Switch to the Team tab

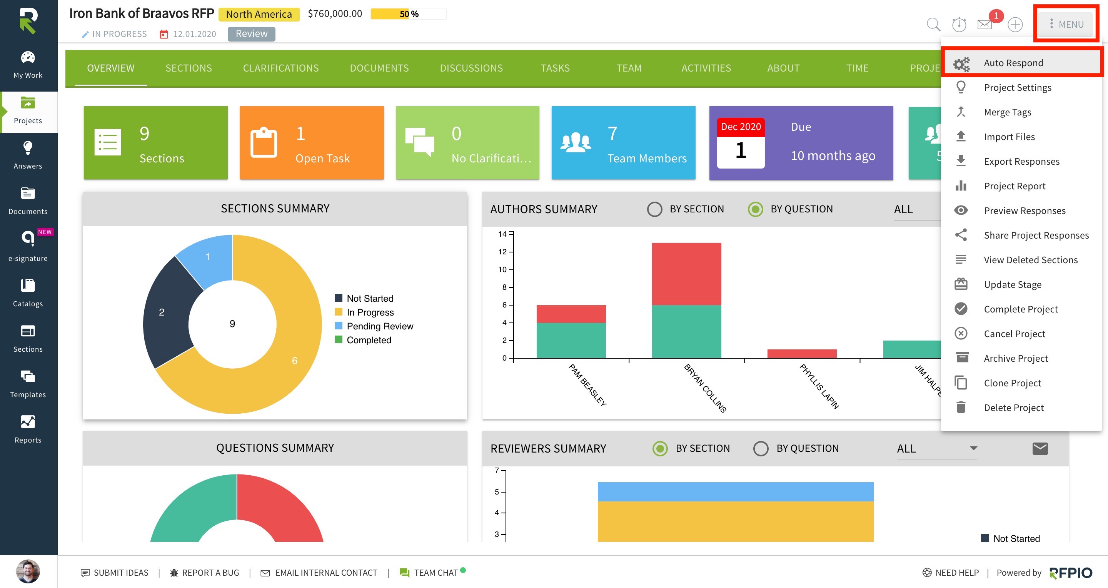629,68
